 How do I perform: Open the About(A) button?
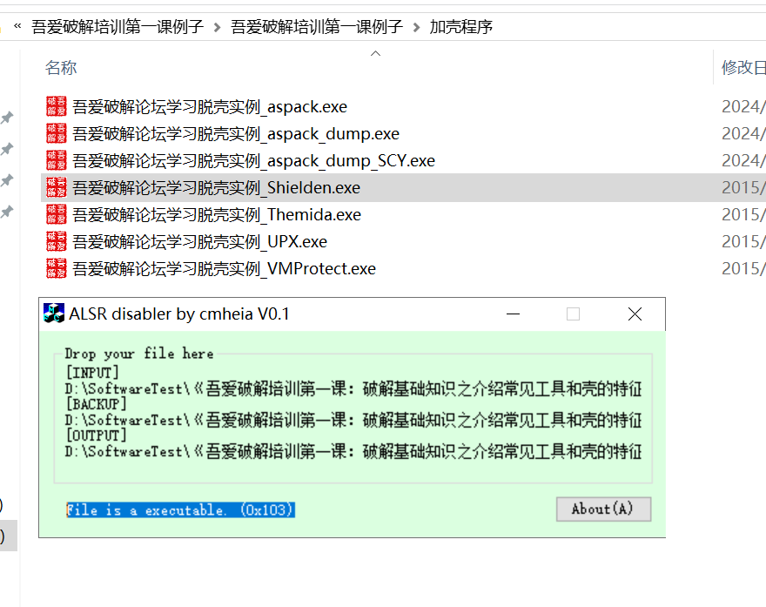pos(603,509)
